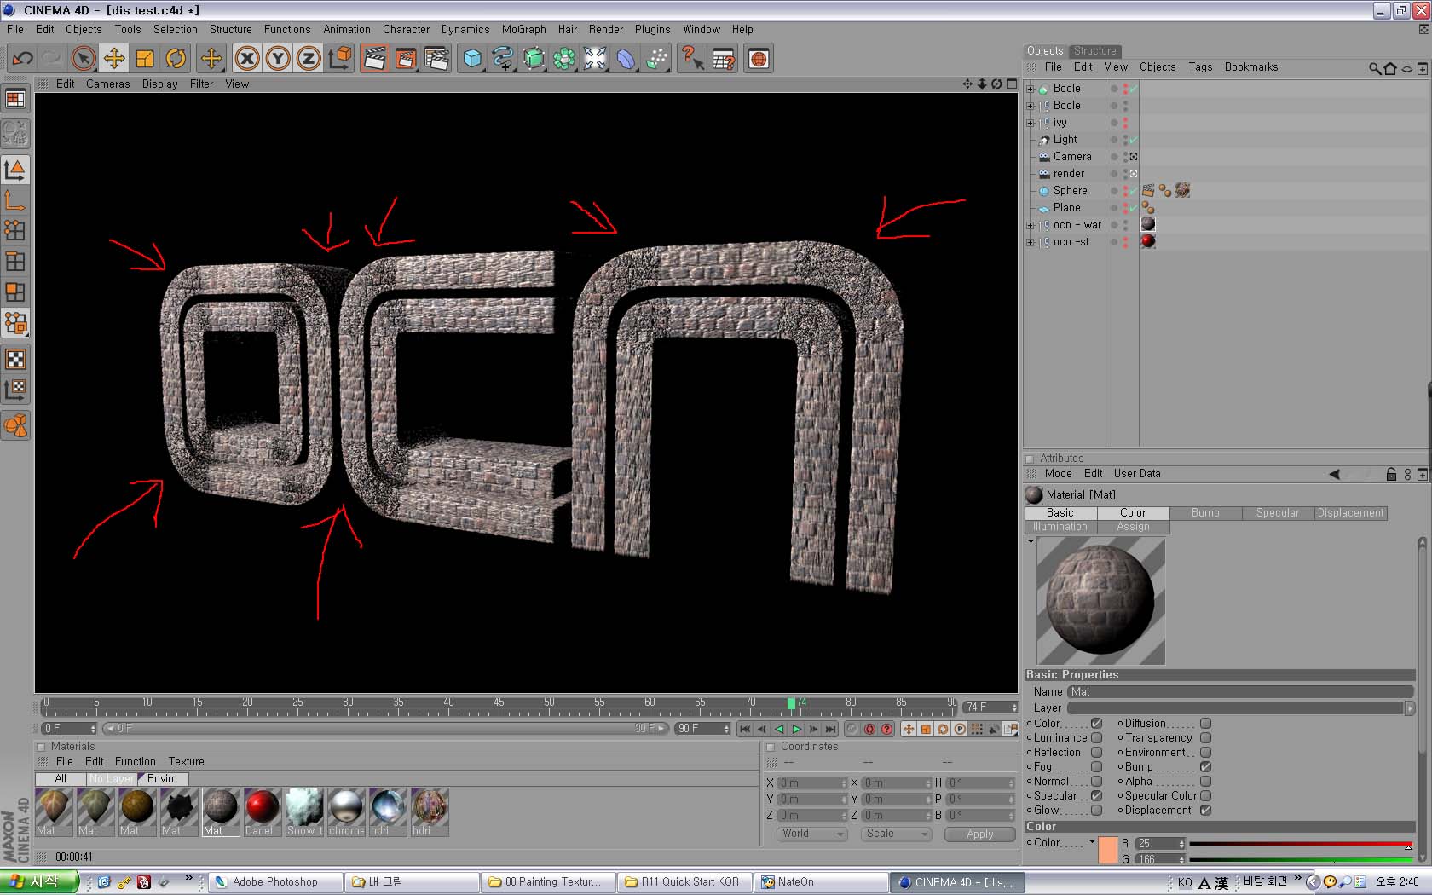Open the Scale mode dropdown
The width and height of the screenshot is (1432, 895).
[x=895, y=834]
